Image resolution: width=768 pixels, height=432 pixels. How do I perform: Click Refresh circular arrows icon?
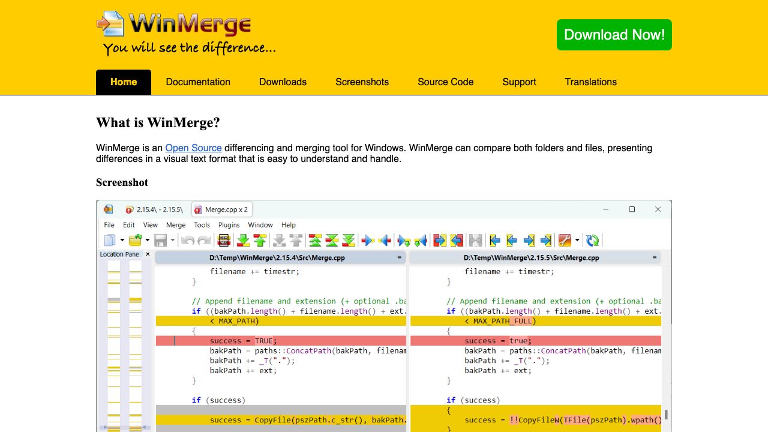click(593, 241)
